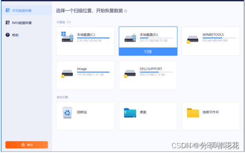
Task: Click the 251.77 GB/342.72 GB size text
Action: click(x=153, y=40)
